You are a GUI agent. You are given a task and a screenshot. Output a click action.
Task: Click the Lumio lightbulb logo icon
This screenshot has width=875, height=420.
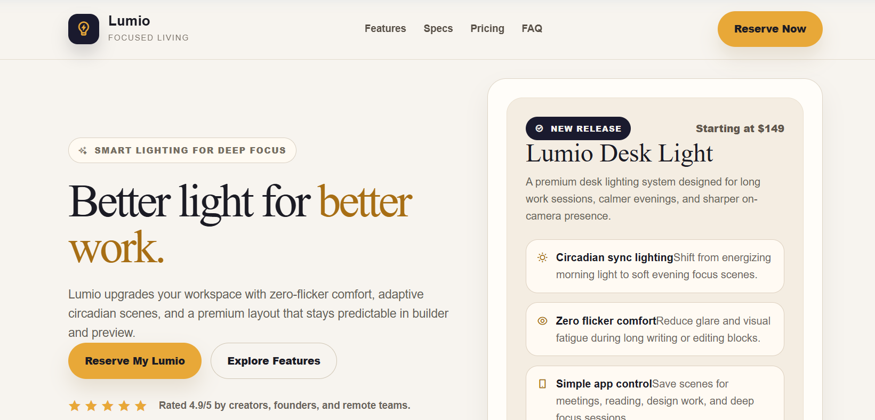point(84,29)
